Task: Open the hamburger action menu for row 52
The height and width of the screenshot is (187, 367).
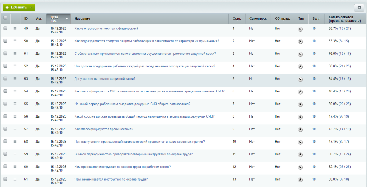Action: [x=15, y=66]
